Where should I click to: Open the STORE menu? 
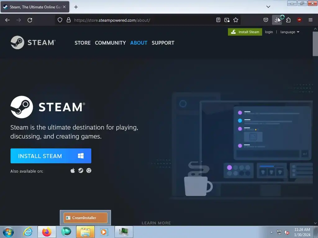click(x=83, y=43)
